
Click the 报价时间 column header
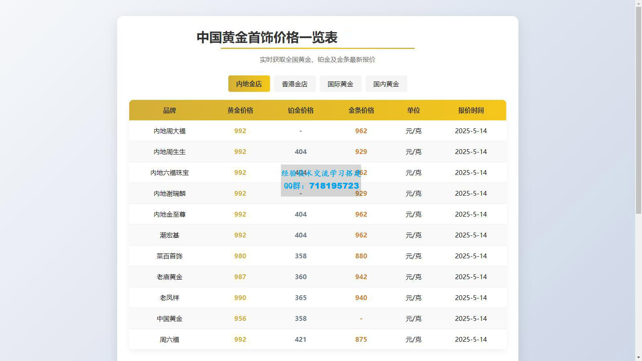pos(471,110)
